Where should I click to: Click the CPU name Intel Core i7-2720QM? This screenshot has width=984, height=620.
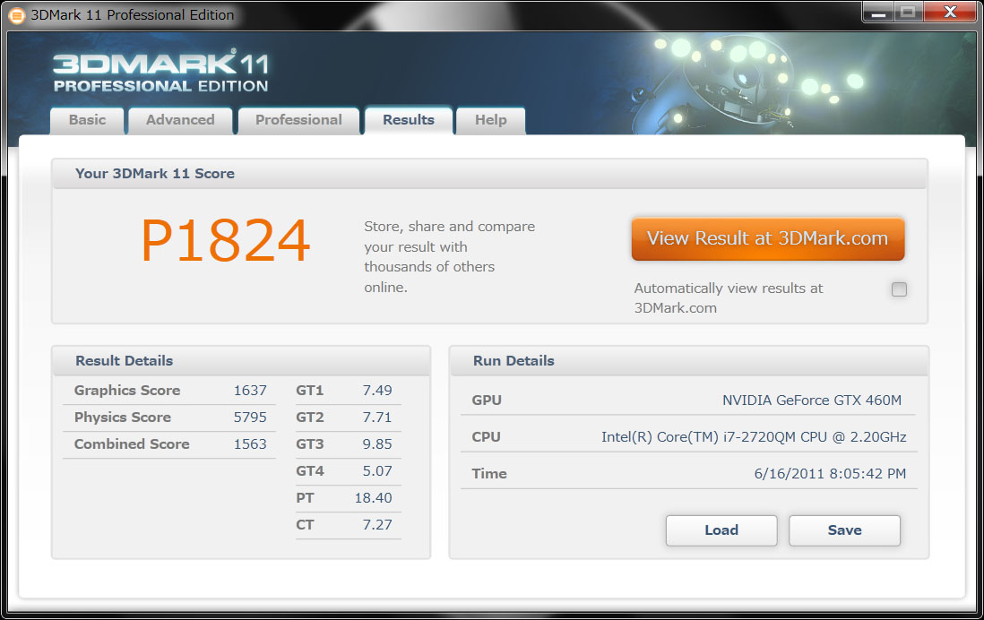click(754, 437)
